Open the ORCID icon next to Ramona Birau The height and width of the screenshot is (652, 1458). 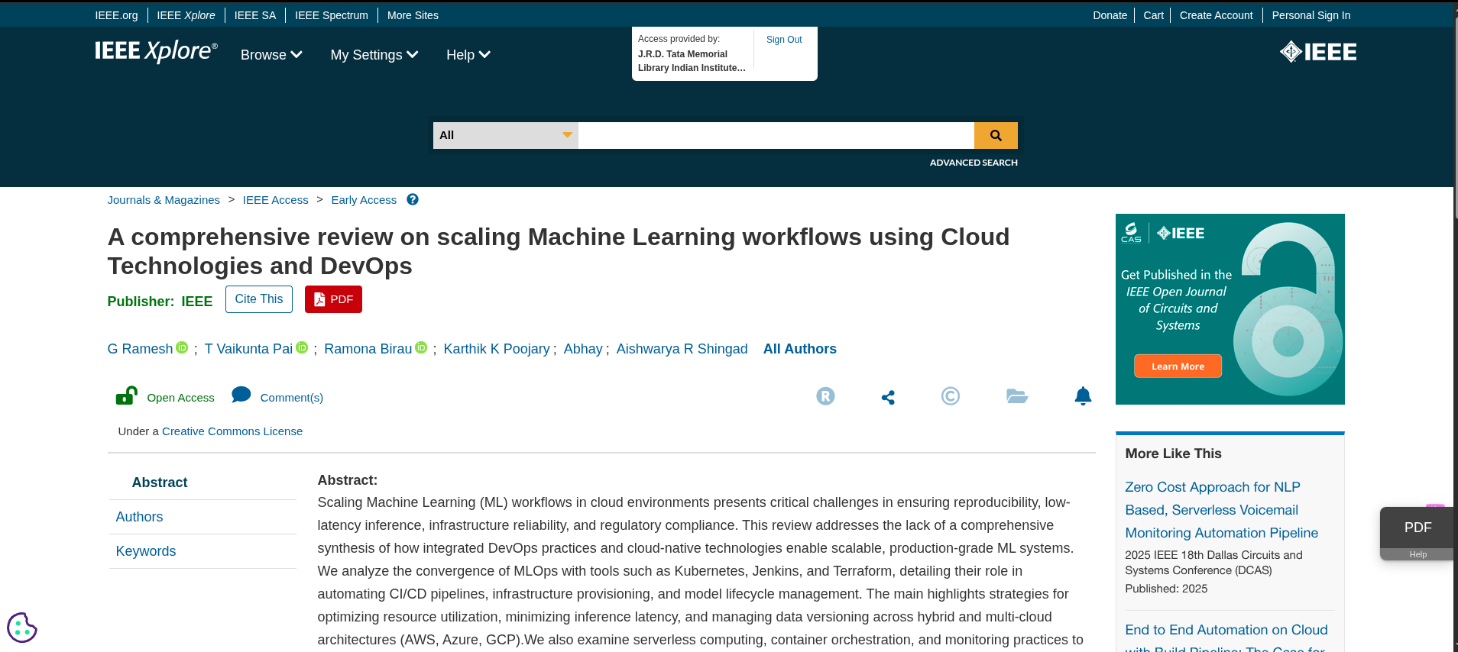point(421,347)
